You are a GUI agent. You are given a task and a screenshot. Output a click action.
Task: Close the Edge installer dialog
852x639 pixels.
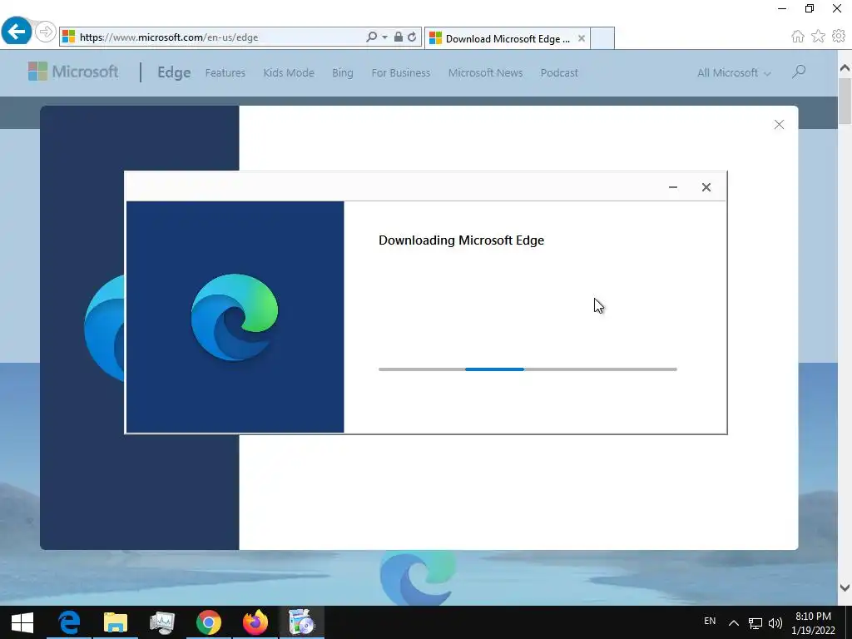706,187
